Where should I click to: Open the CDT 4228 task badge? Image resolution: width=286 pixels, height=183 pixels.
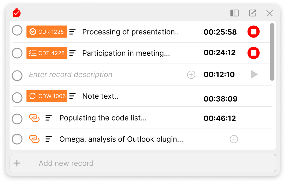coord(47,53)
